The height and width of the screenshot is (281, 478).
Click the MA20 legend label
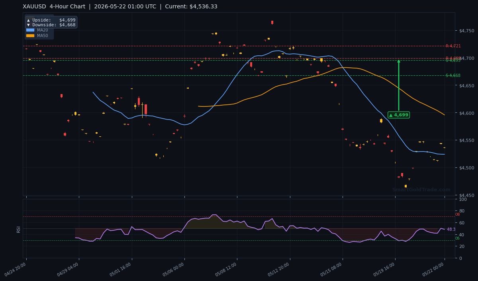click(43, 30)
